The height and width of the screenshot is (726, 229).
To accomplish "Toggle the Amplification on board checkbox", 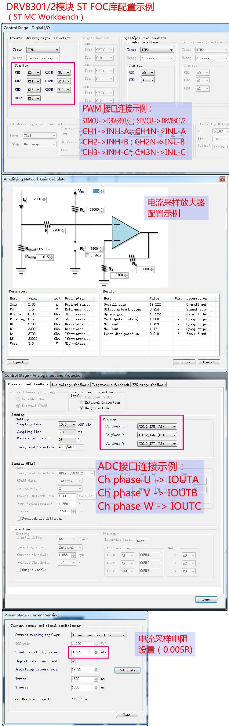I will coord(73,661).
